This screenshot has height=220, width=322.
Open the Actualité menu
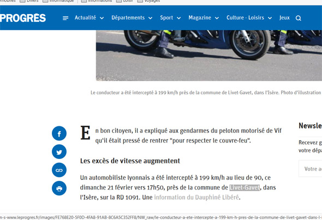(x=85, y=18)
